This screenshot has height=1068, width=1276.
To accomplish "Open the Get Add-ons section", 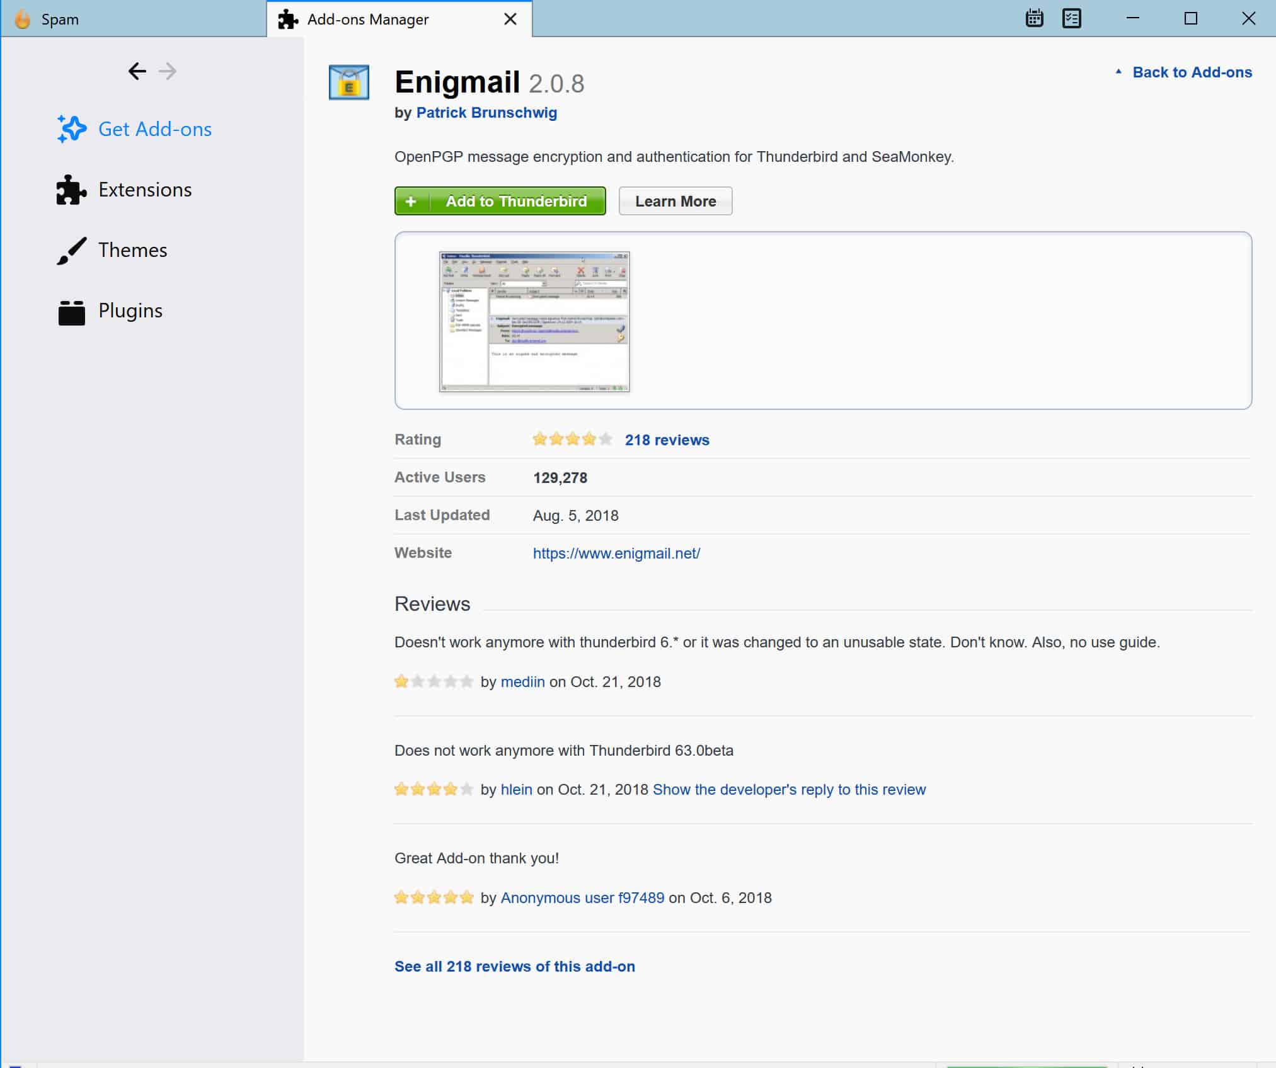I will (x=134, y=129).
